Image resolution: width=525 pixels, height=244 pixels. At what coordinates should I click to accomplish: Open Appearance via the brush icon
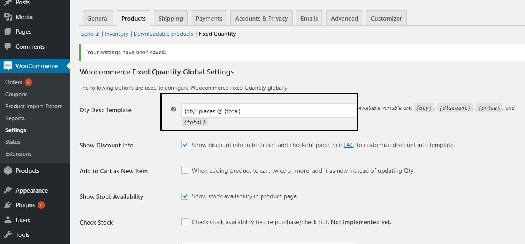(x=9, y=190)
